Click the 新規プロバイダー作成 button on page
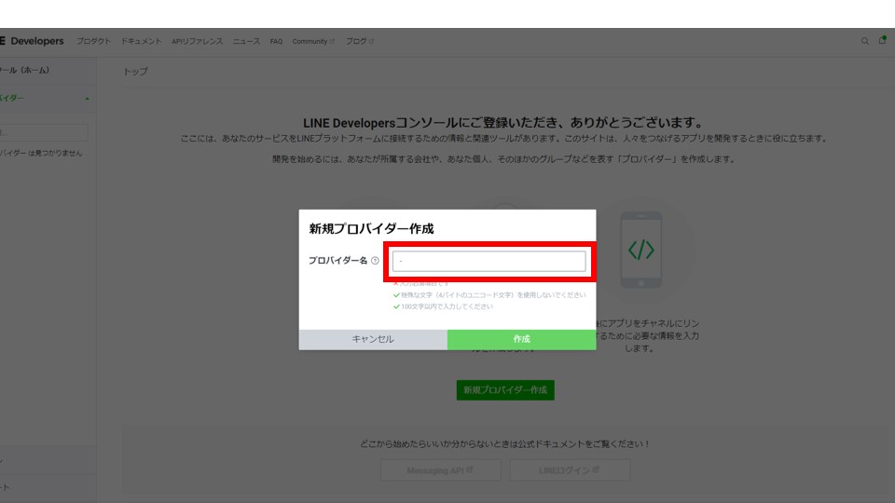 click(505, 389)
